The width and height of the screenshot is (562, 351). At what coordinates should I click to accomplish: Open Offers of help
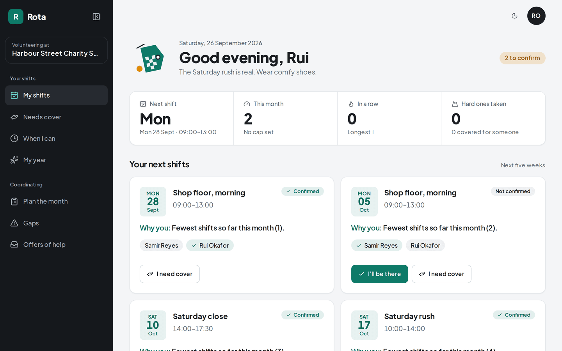pos(56,245)
